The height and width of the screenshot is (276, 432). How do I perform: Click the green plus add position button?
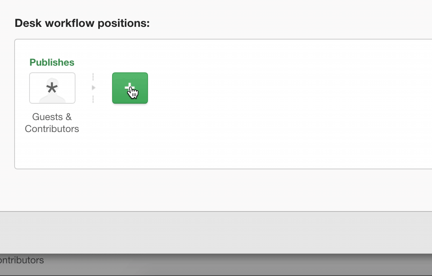point(130,88)
